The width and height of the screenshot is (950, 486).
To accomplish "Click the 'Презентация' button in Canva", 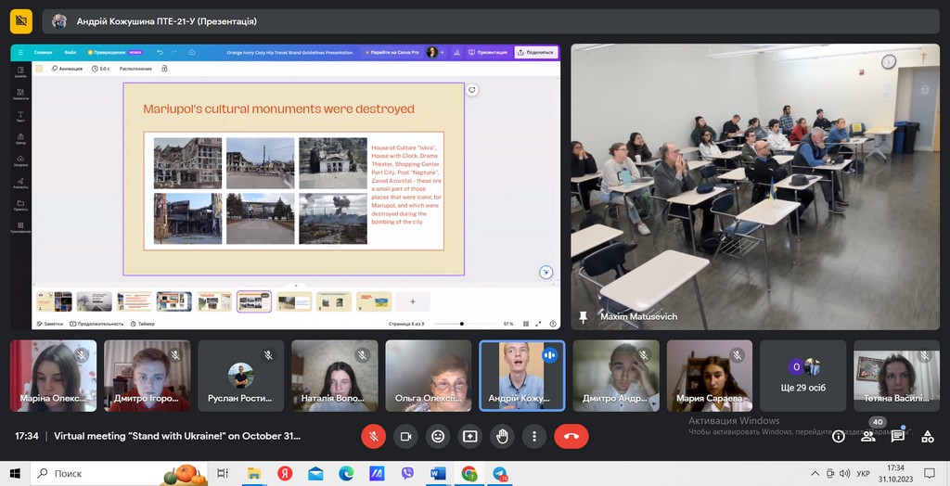I will point(488,52).
